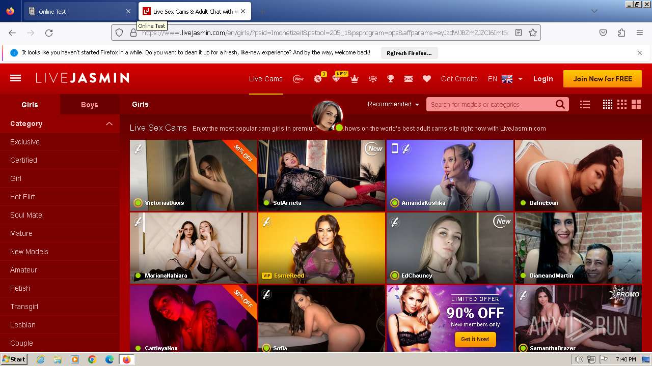The width and height of the screenshot is (652, 366).
Task: Click Join Now for FREE button
Action: (603, 79)
